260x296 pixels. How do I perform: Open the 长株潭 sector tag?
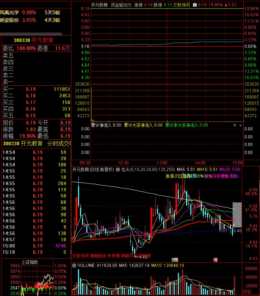(x=113, y=256)
